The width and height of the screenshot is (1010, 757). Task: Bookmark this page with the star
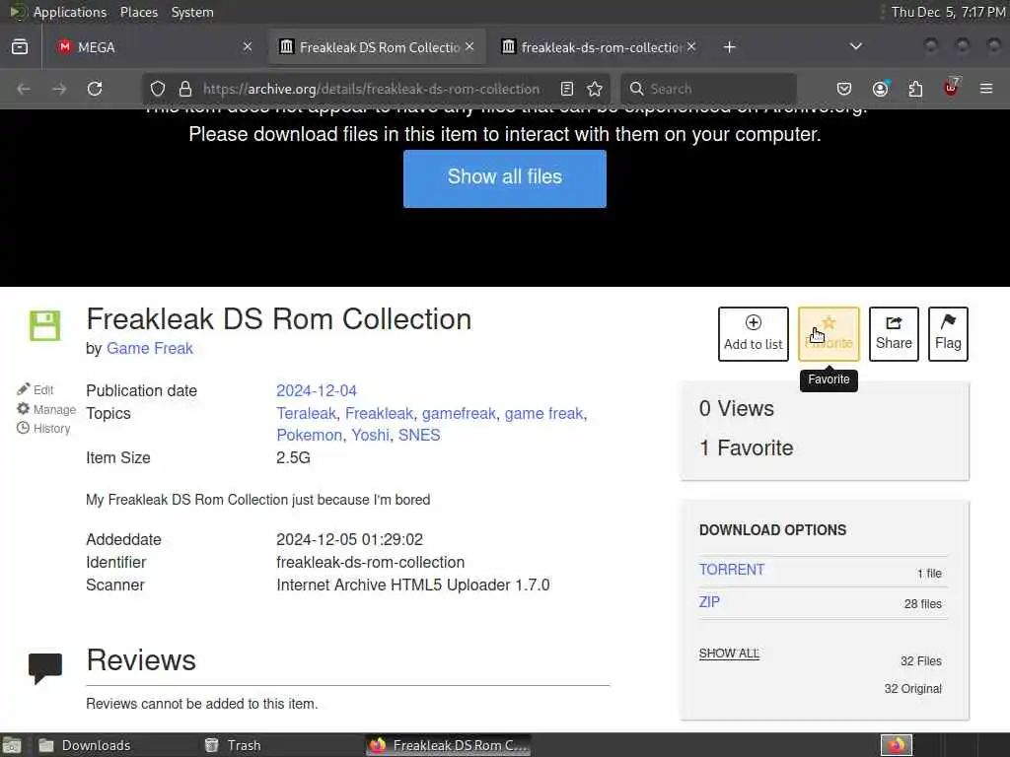tap(595, 89)
